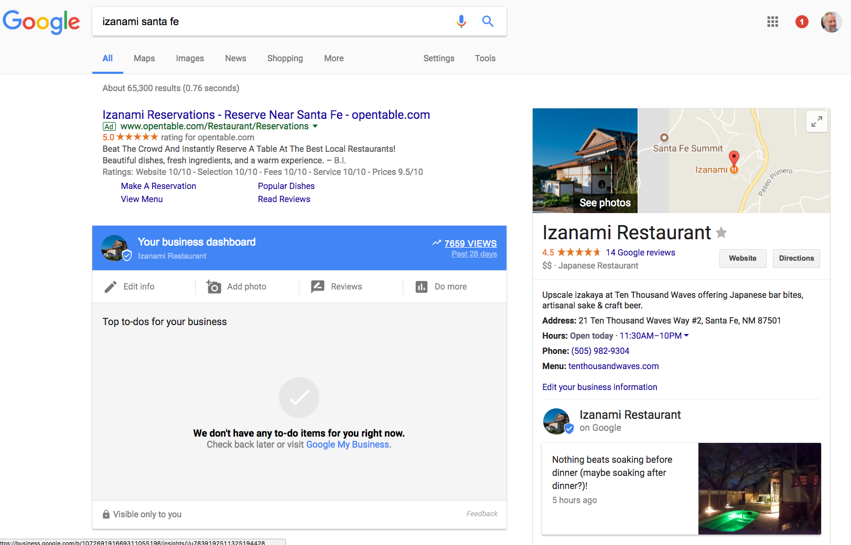
Task: Click the blue search magnifier icon
Action: 488,21
